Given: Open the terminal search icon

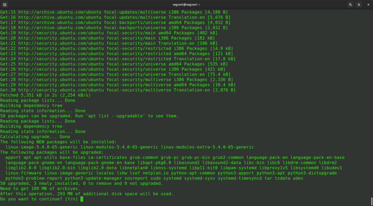Looking at the screenshot, I should (350, 4).
